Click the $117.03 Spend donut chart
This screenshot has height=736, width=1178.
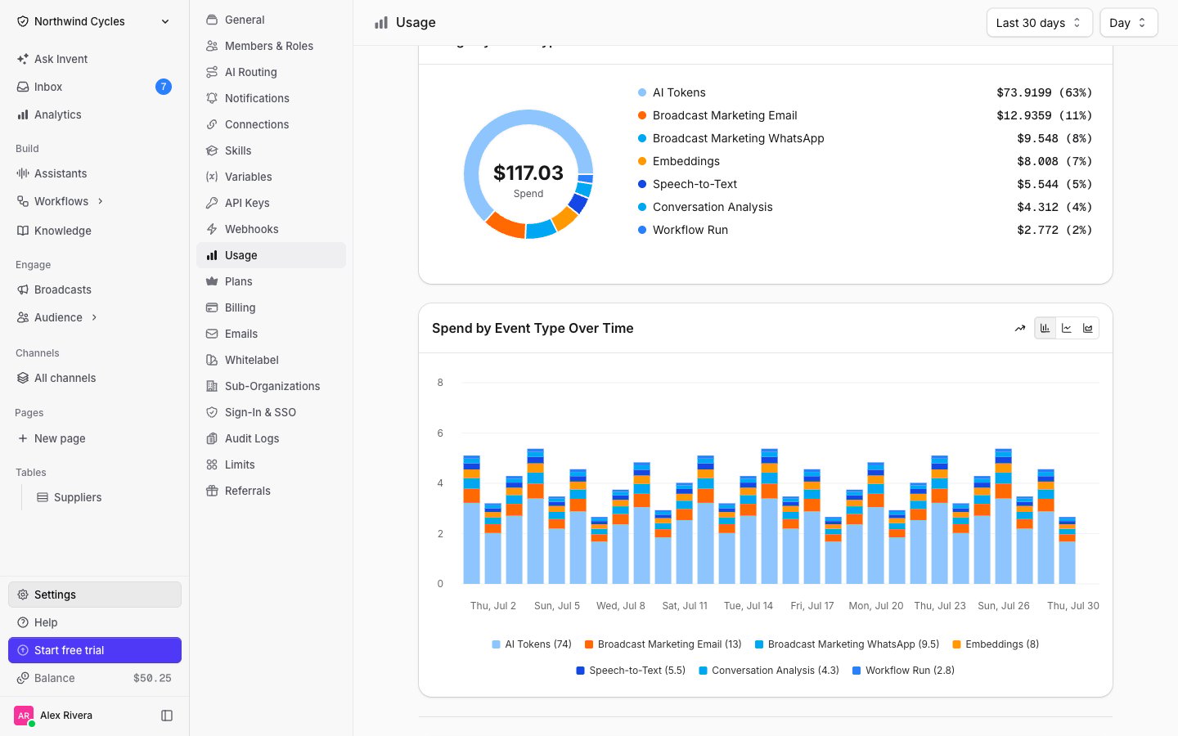528,174
